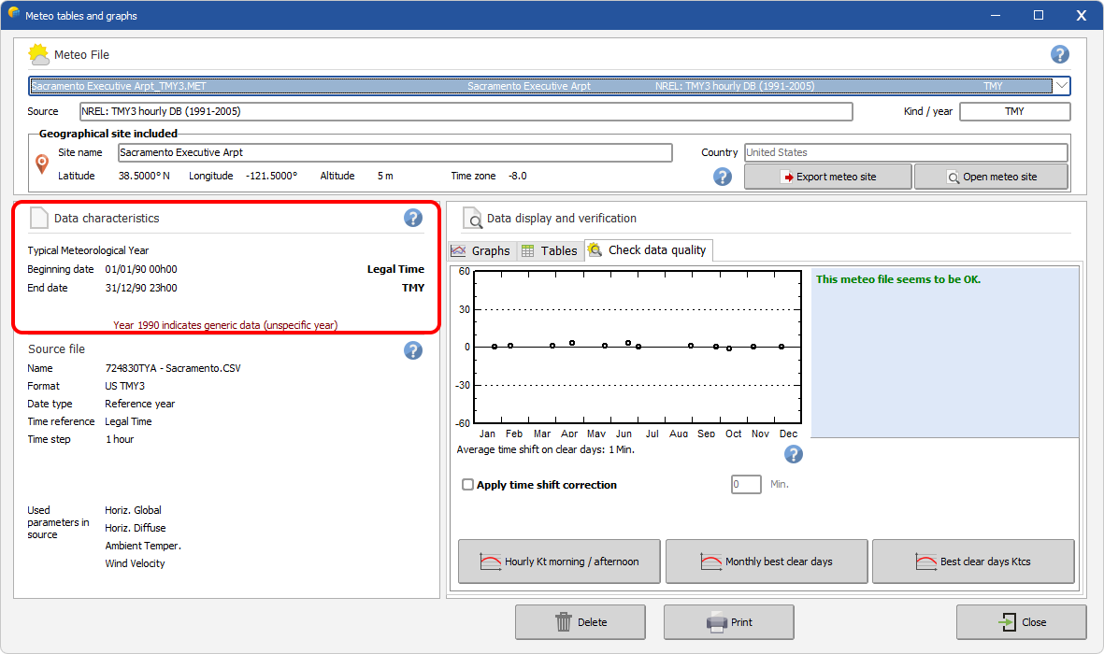Delete the meteo file

581,622
